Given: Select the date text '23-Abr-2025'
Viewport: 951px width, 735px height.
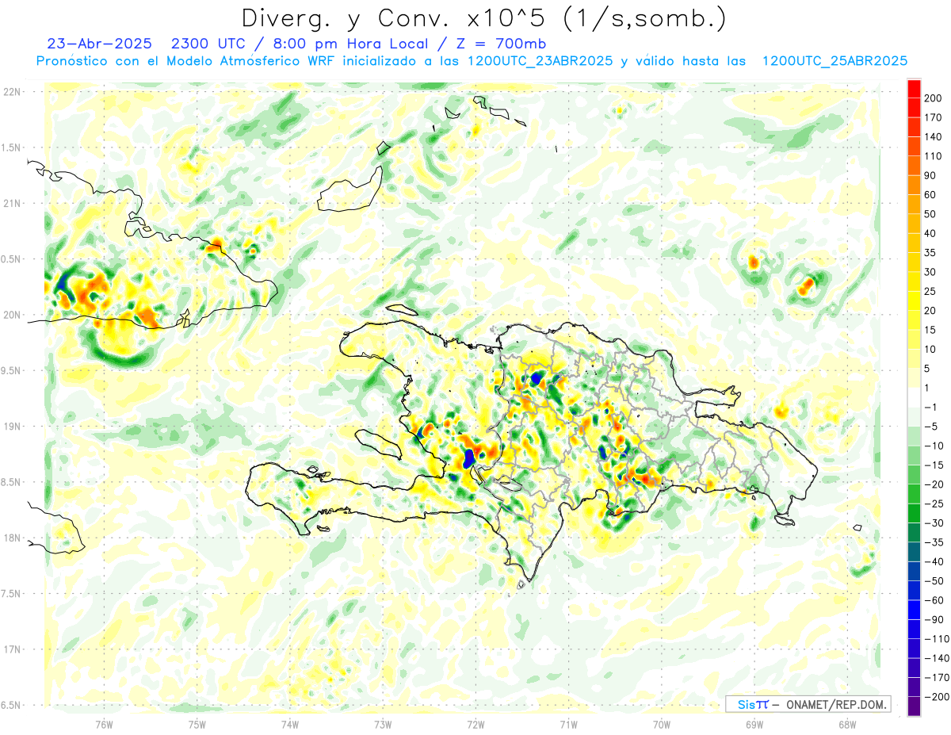Looking at the screenshot, I should (x=99, y=44).
